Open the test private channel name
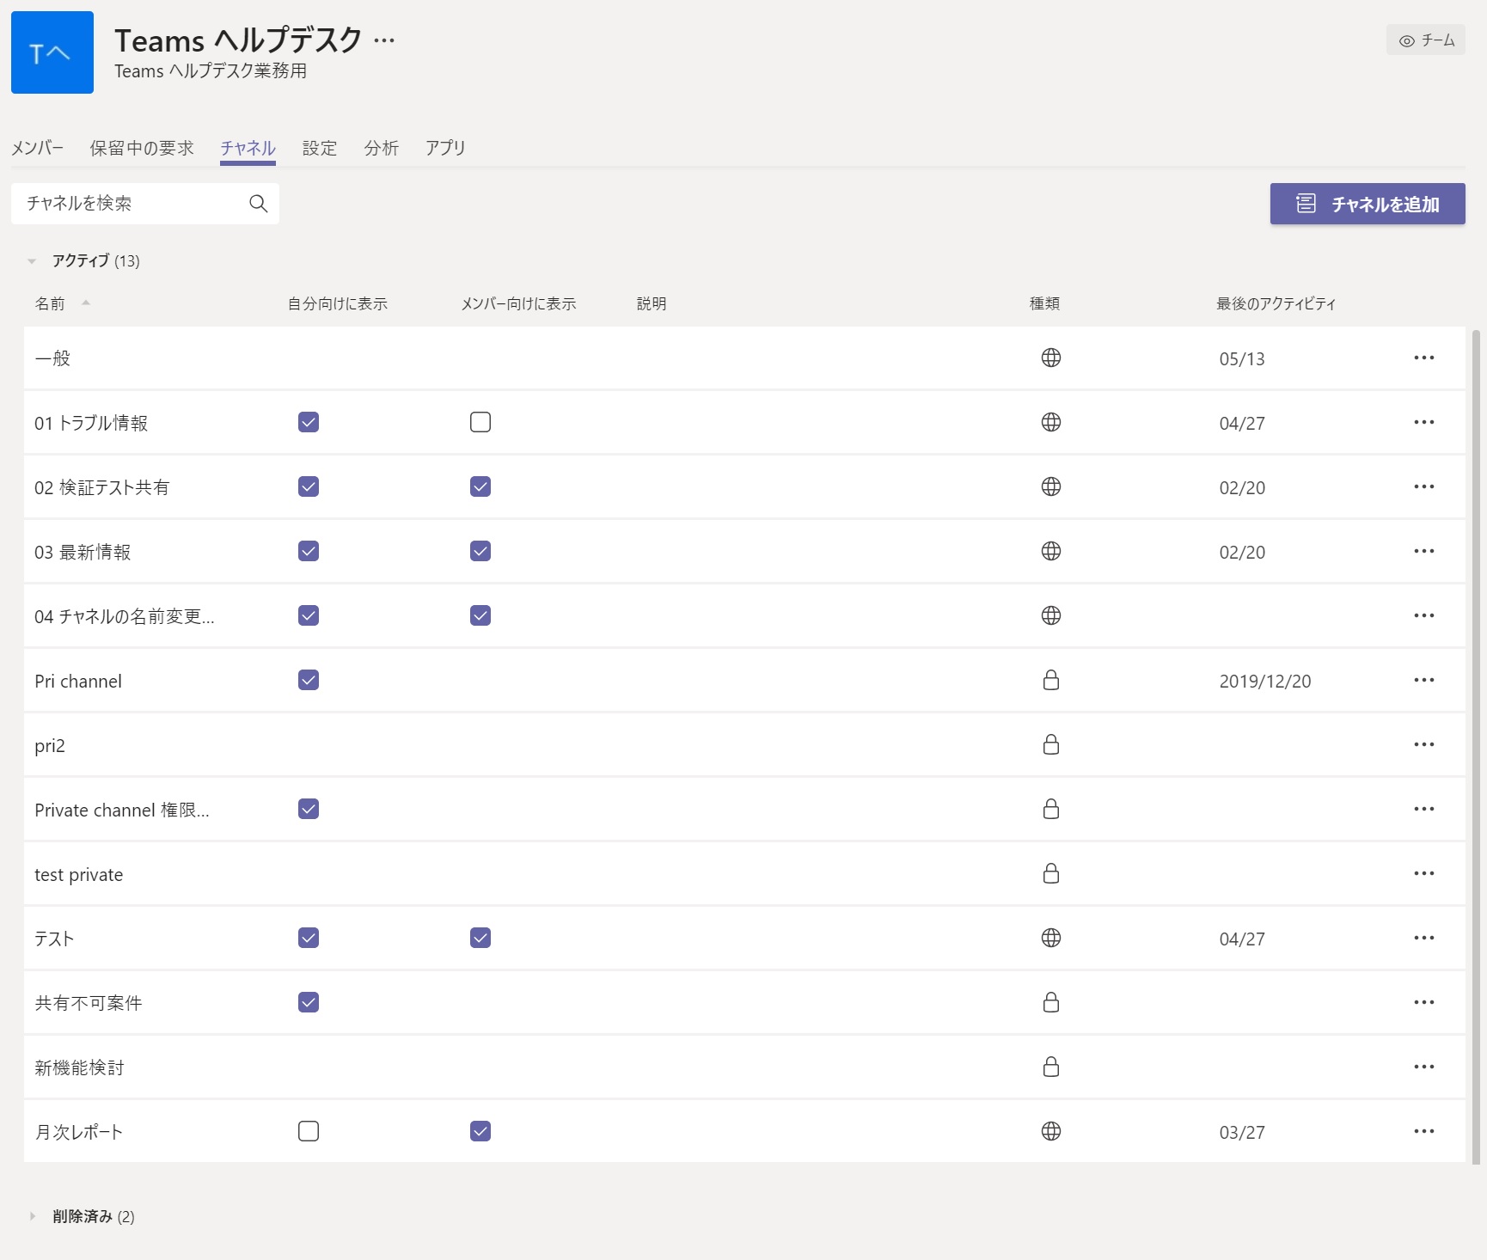The image size is (1487, 1260). coord(78,874)
